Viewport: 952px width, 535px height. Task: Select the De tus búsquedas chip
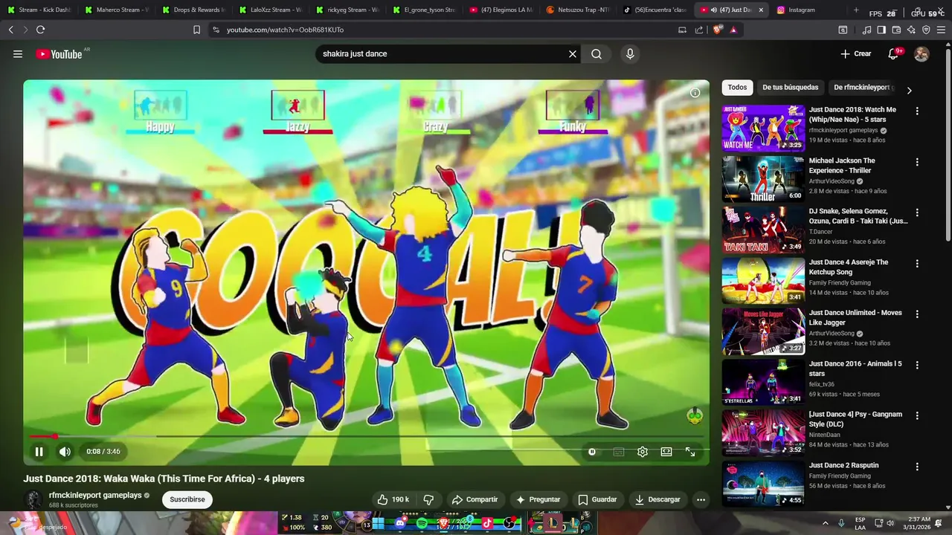(x=790, y=87)
